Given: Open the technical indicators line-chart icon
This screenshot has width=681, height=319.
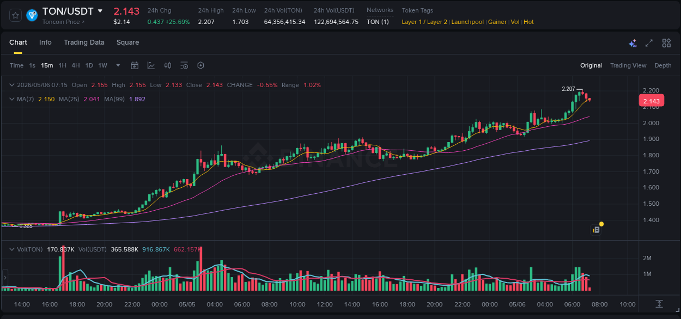Looking at the screenshot, I should [x=151, y=65].
